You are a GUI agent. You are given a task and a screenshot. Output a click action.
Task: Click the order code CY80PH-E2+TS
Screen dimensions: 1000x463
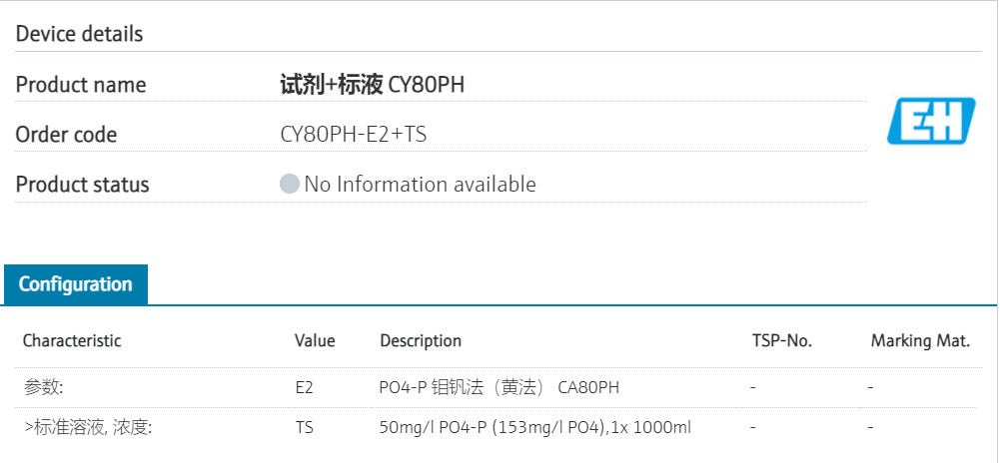point(354,134)
